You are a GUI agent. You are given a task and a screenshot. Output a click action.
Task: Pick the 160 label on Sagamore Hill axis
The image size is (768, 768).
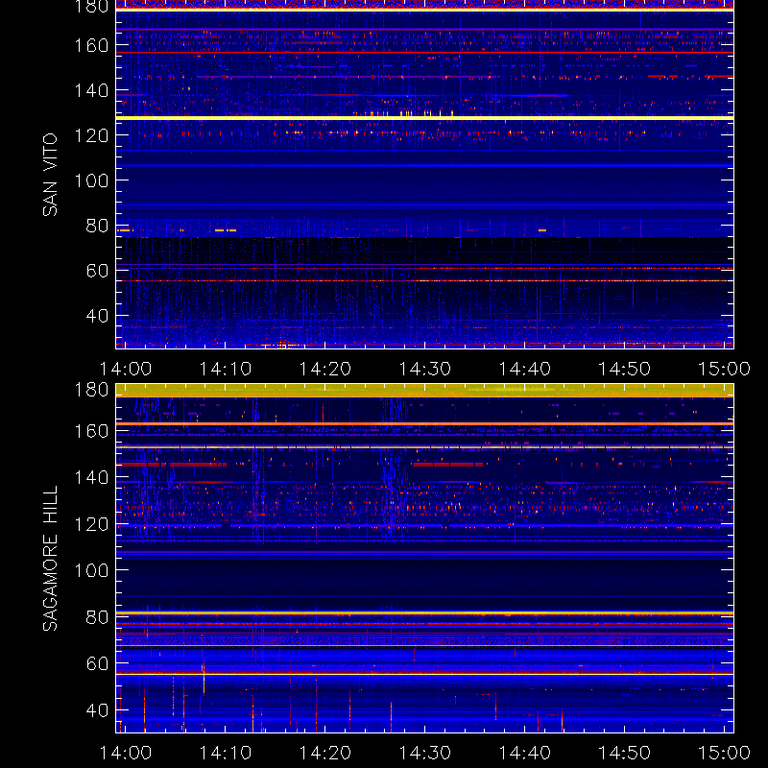click(91, 431)
